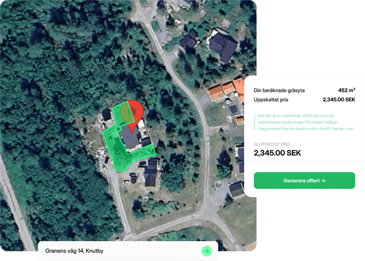Click the Generera offert button

304,181
